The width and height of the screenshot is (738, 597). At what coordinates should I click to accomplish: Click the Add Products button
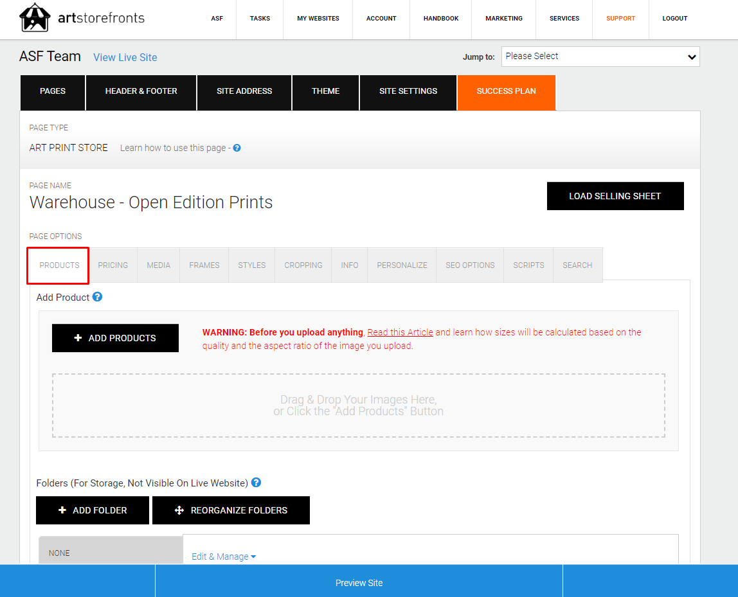[115, 338]
